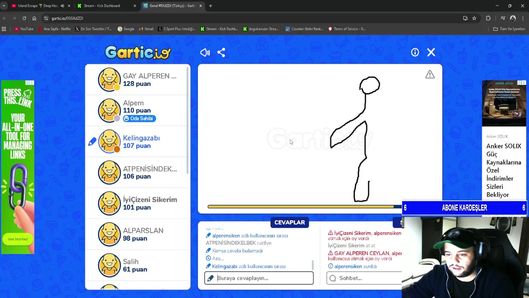This screenshot has height=298, width=529.
Task: Open a new browser tab
Action: (210, 6)
